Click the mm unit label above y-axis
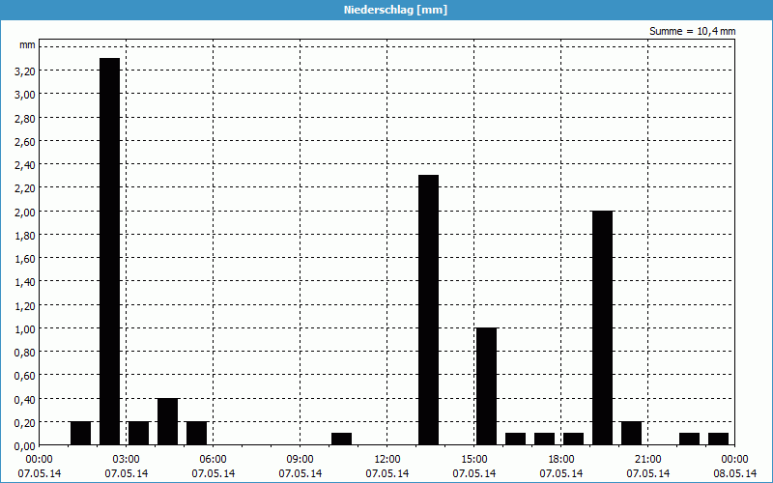The width and height of the screenshot is (773, 483). coord(27,45)
